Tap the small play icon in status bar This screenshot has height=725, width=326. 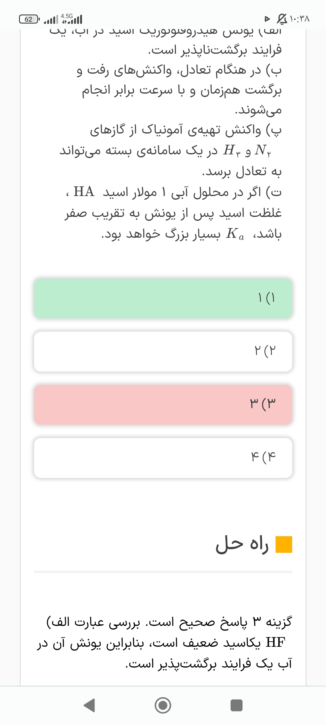click(267, 19)
